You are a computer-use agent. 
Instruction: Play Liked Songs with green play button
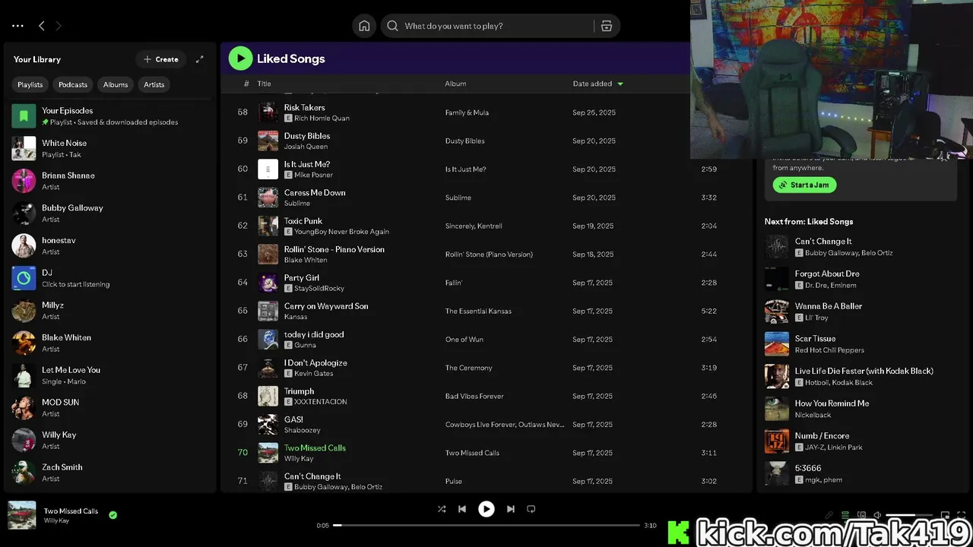(240, 58)
